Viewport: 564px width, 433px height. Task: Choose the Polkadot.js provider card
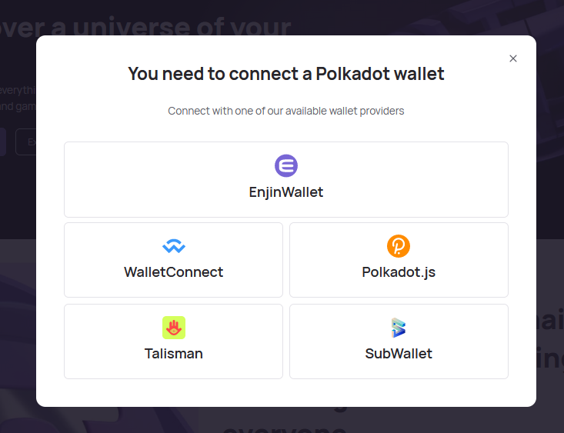point(399,260)
